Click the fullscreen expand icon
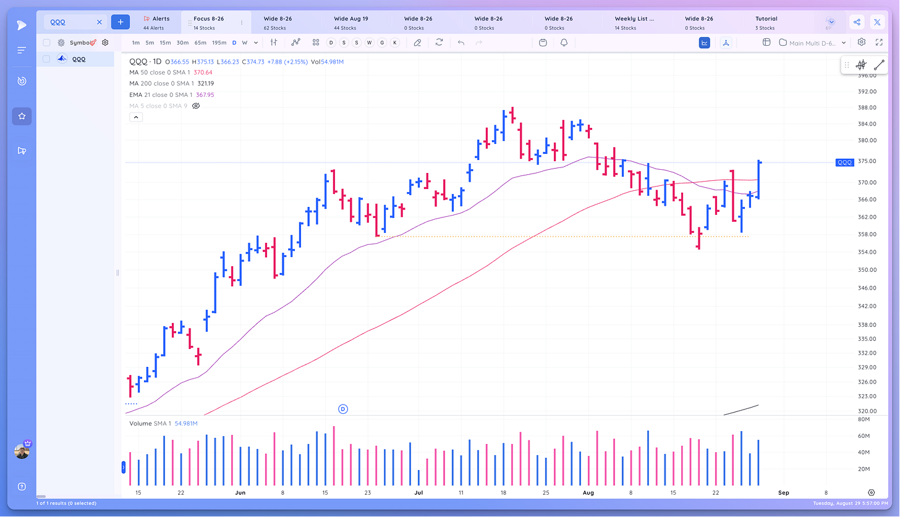 point(879,43)
